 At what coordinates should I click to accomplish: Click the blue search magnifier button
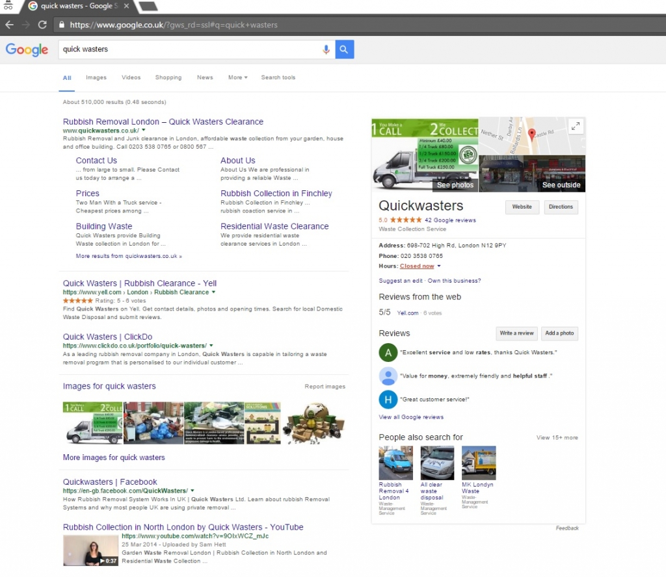[345, 49]
